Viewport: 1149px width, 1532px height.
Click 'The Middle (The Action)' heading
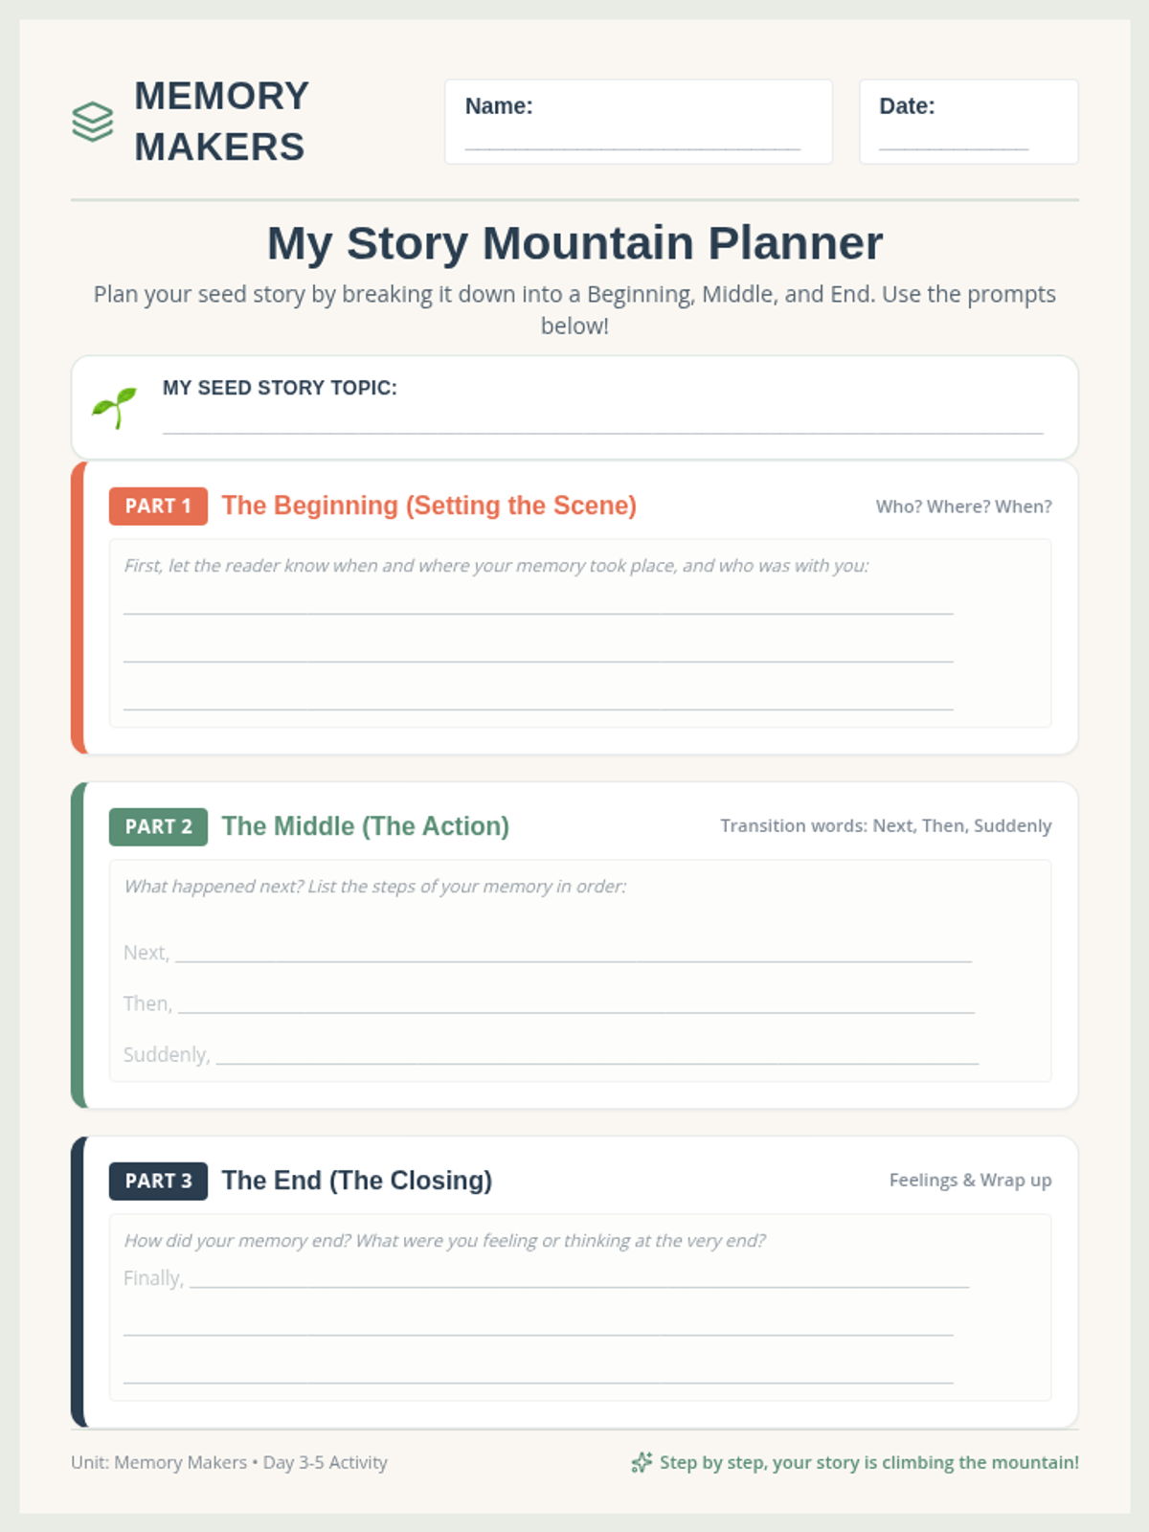(x=366, y=826)
